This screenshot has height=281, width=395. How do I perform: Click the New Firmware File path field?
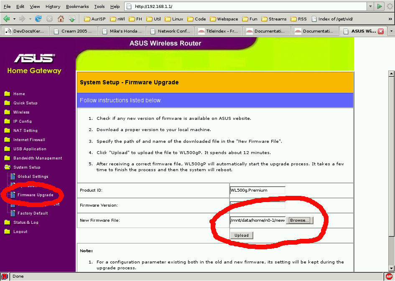point(257,220)
